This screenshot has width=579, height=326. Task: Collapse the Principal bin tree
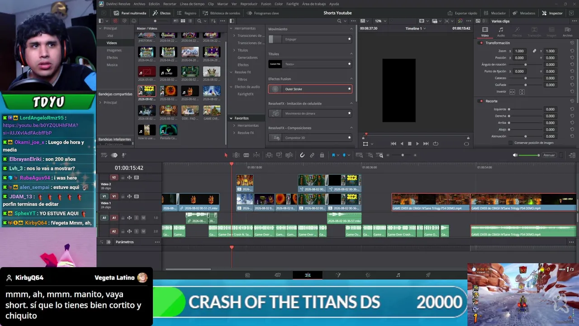[100, 29]
